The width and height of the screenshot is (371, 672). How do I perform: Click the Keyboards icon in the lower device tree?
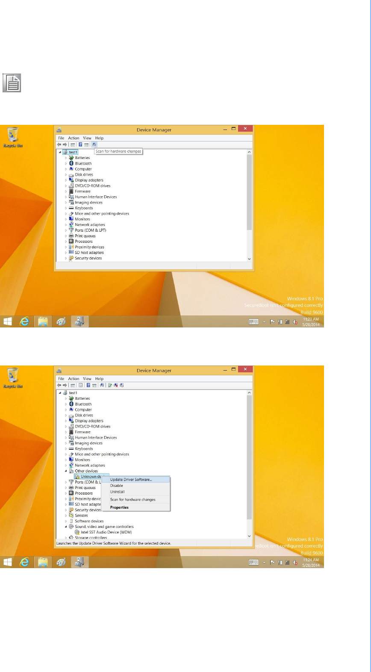pos(71,449)
